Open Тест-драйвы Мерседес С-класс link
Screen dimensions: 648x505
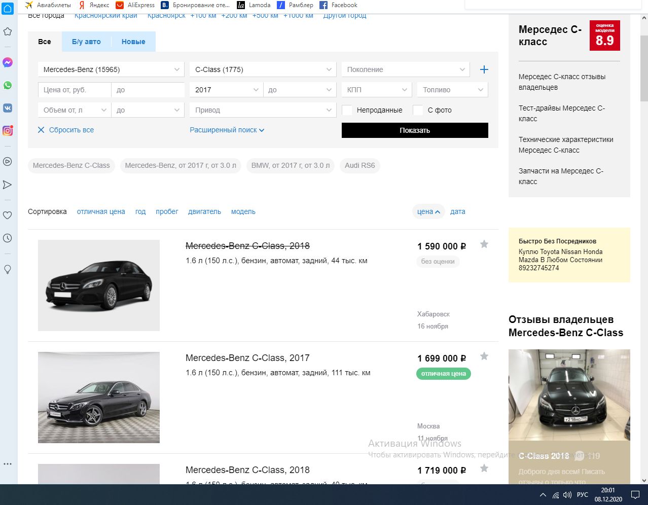pos(562,113)
